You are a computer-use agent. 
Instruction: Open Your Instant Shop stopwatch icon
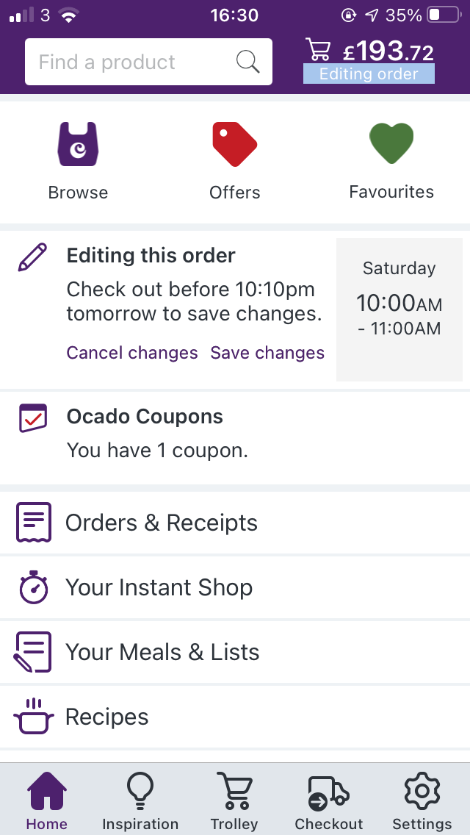pyautogui.click(x=32, y=587)
